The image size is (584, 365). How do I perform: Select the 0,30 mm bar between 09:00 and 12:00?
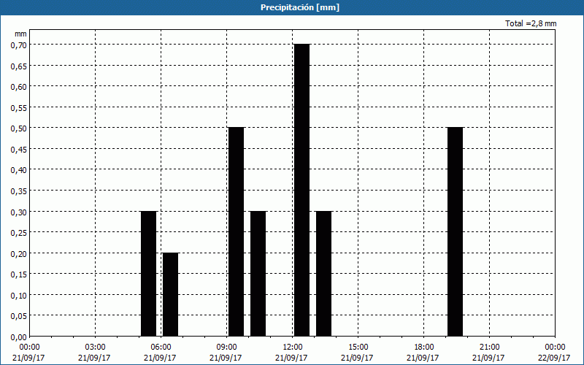point(258,274)
